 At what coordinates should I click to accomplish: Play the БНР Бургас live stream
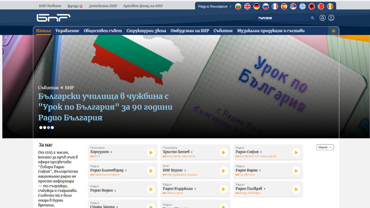click(223, 170)
